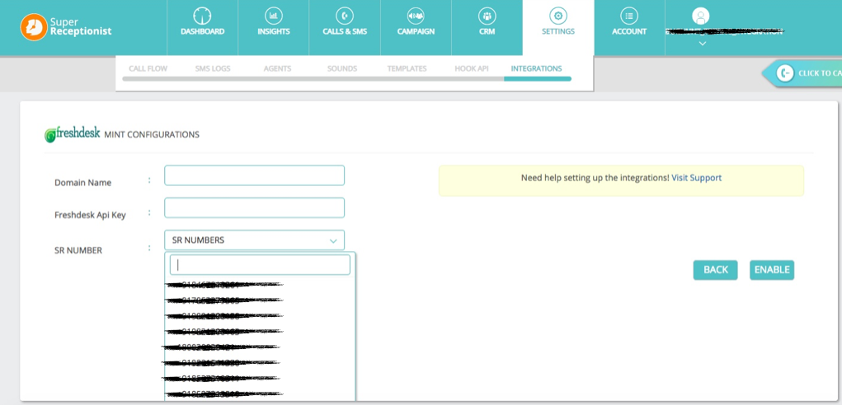Switch to the HOOK API tab
The height and width of the screenshot is (405, 842).
click(x=472, y=68)
